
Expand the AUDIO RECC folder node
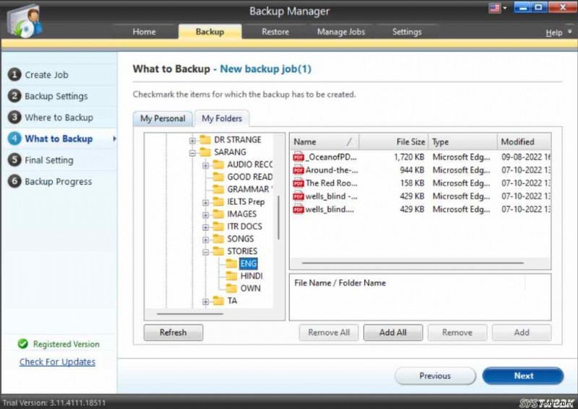click(206, 165)
